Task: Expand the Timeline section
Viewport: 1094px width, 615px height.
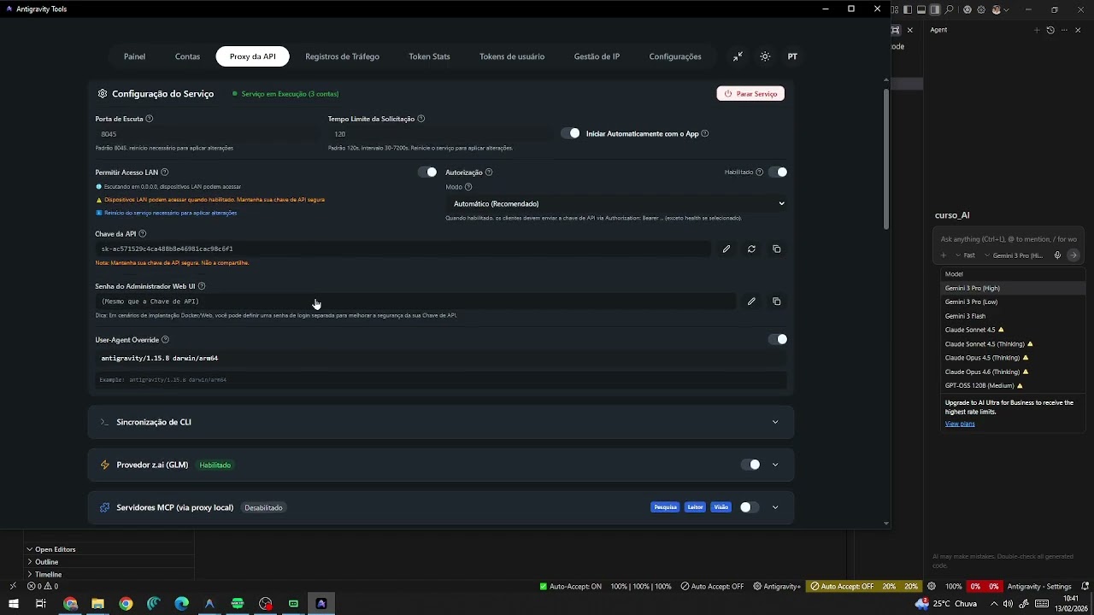Action: coord(48,574)
